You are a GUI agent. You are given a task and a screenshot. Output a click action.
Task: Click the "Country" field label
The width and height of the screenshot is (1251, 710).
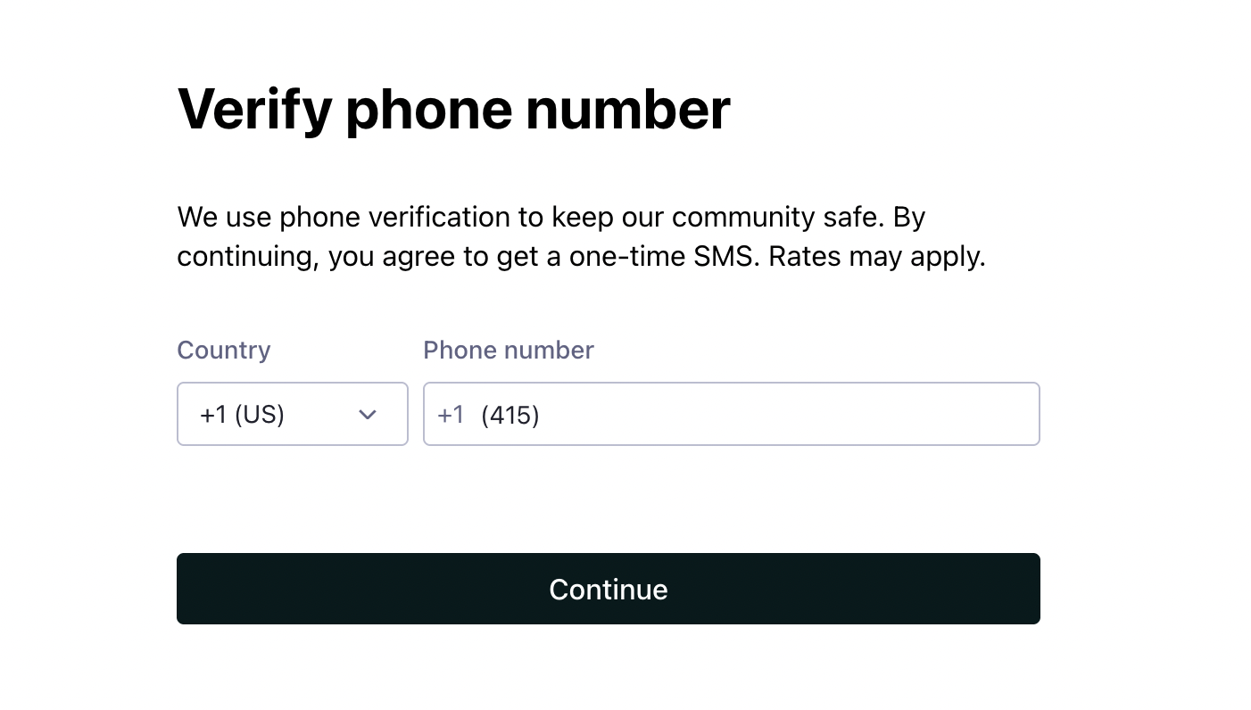[x=224, y=350]
